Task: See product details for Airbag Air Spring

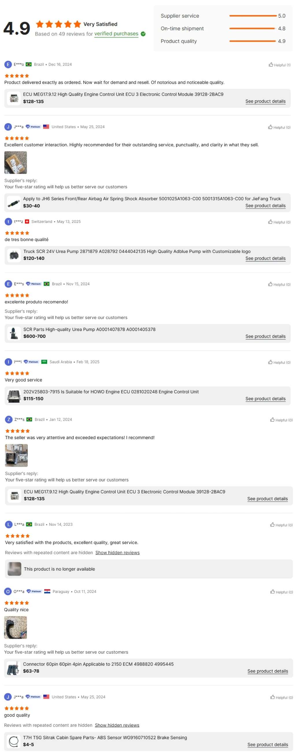Action: [x=265, y=206]
